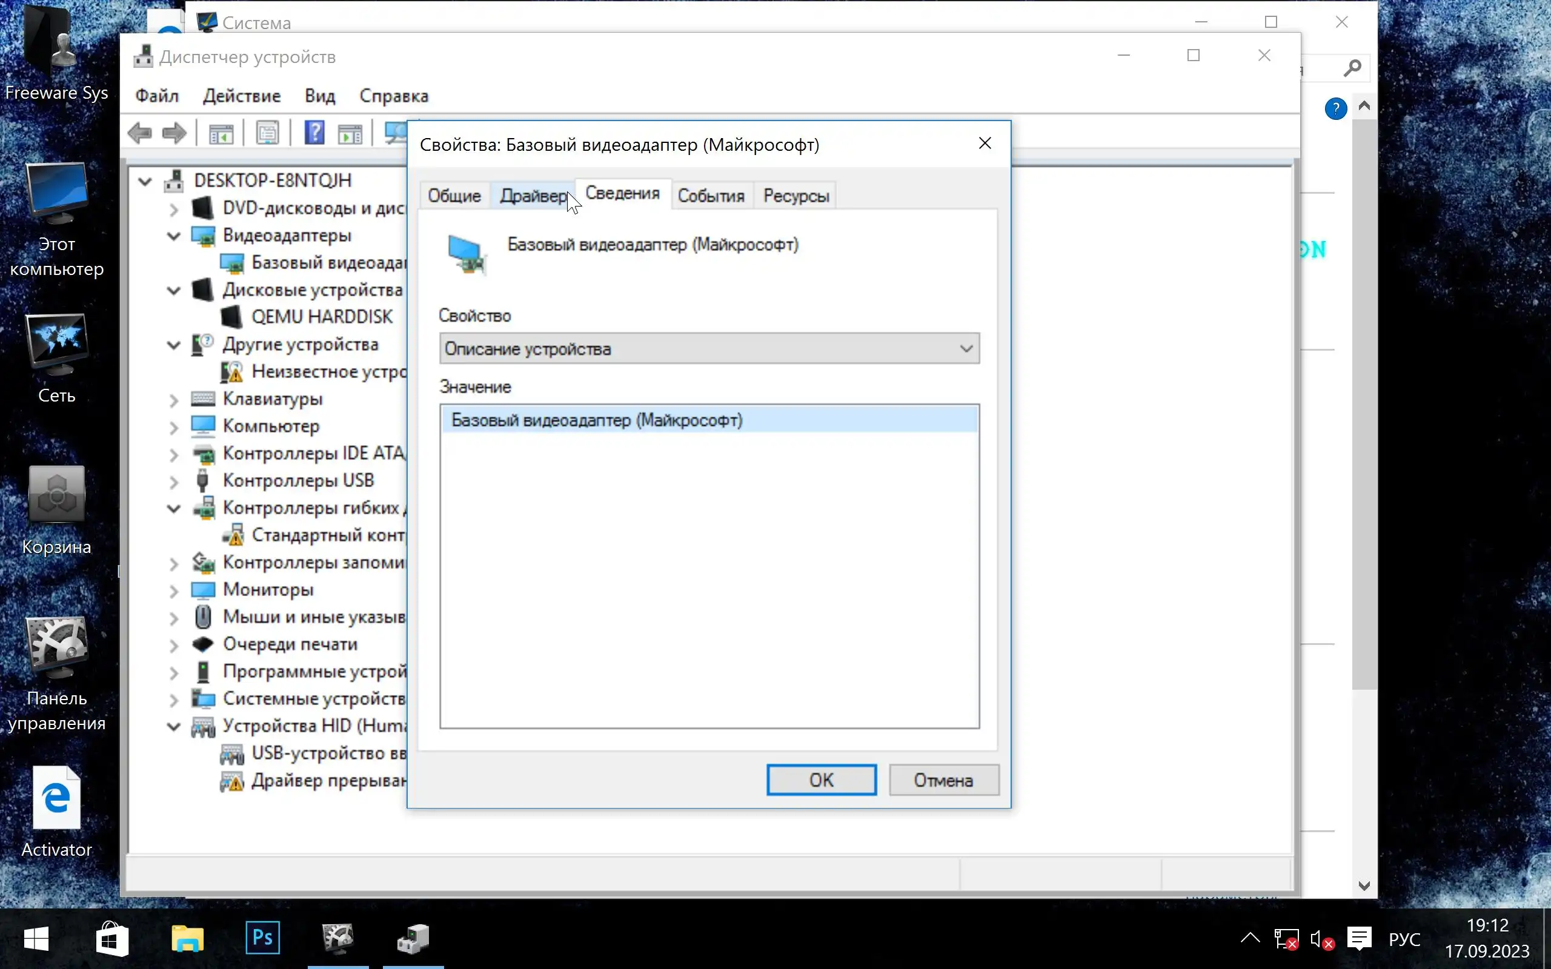Image resolution: width=1551 pixels, height=969 pixels.
Task: Switch to the События tab
Action: tap(711, 196)
